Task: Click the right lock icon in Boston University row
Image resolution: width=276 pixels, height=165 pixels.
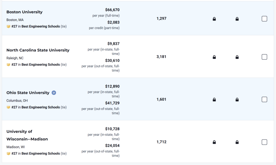Action: click(x=237, y=19)
